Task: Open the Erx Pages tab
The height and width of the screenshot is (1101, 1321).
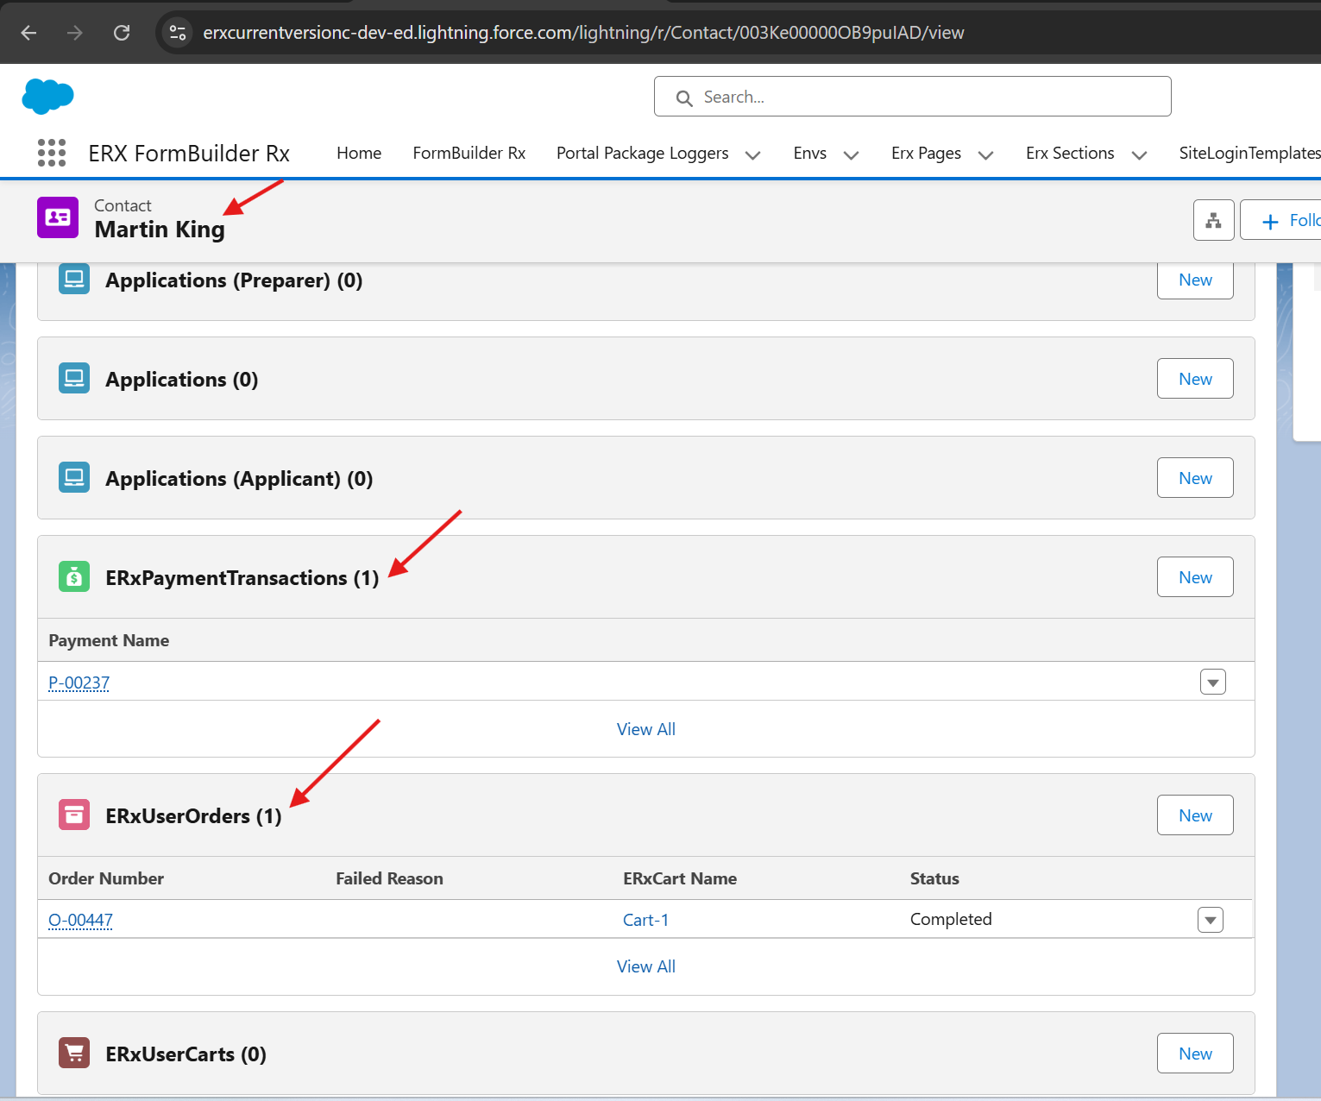Action: coord(926,153)
